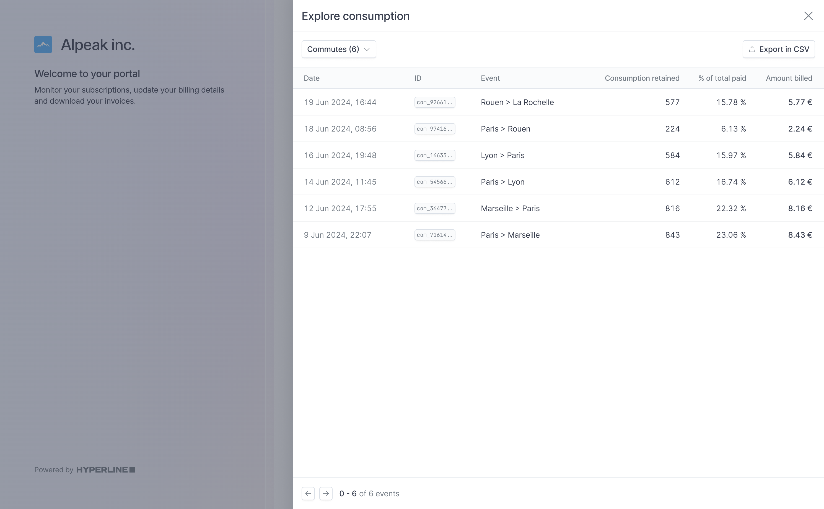Click the 5.84 € amount billed
This screenshot has width=824, height=509.
click(x=800, y=155)
